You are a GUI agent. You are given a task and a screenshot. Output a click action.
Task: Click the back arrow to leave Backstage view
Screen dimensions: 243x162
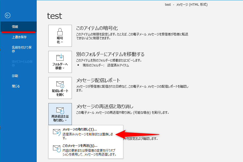point(7,16)
